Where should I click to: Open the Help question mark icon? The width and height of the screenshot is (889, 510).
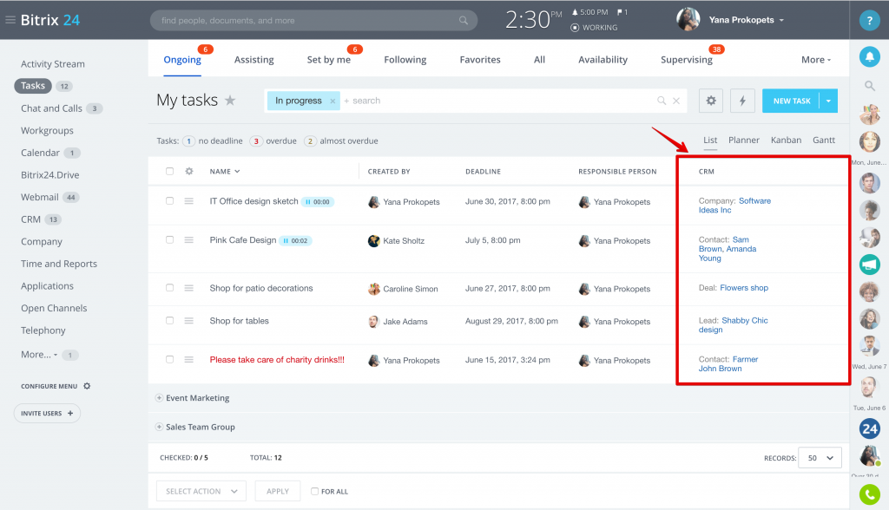click(x=869, y=21)
